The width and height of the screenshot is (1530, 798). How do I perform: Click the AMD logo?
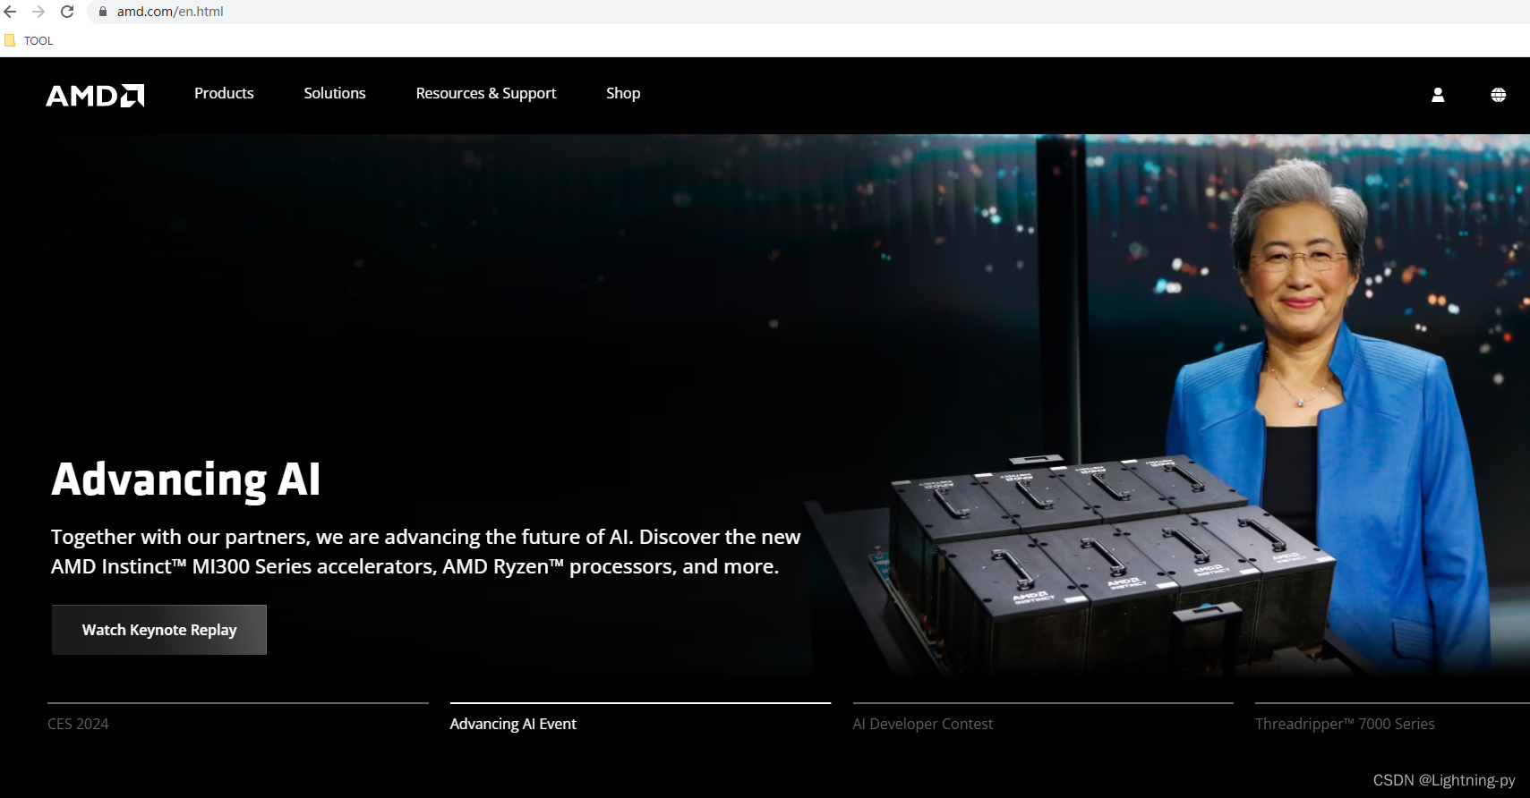[x=95, y=95]
